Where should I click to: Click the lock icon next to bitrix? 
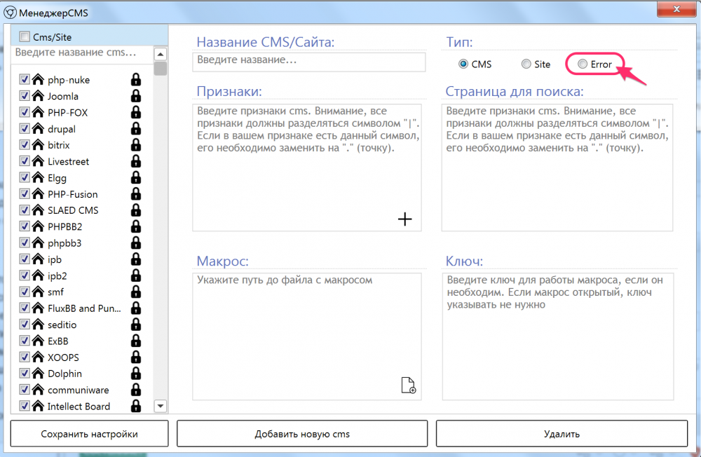136,145
